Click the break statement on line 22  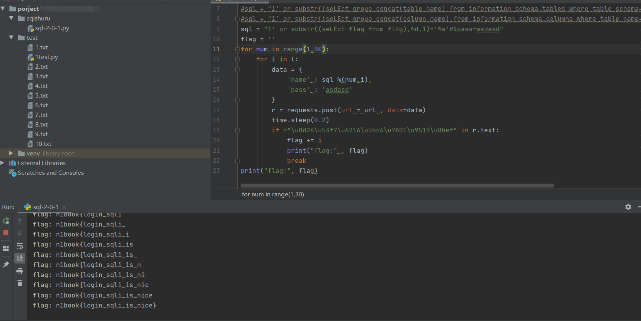coord(296,160)
